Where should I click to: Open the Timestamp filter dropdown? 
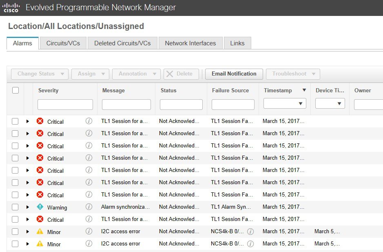tap(285, 104)
